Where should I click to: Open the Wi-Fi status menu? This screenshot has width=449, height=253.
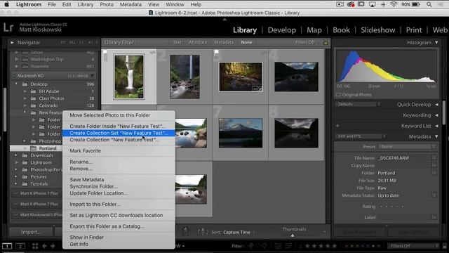(x=394, y=4)
